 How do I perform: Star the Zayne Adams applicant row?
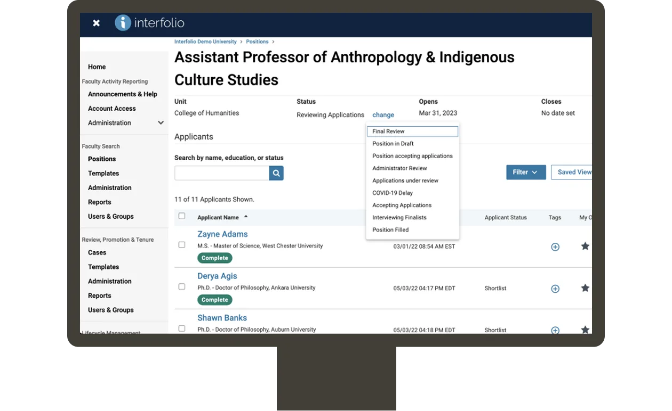(x=585, y=246)
